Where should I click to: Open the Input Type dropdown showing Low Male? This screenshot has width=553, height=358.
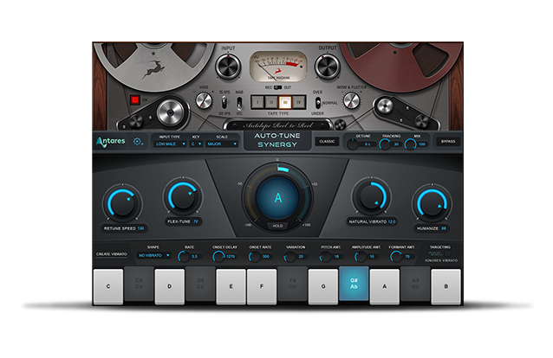pyautogui.click(x=169, y=144)
